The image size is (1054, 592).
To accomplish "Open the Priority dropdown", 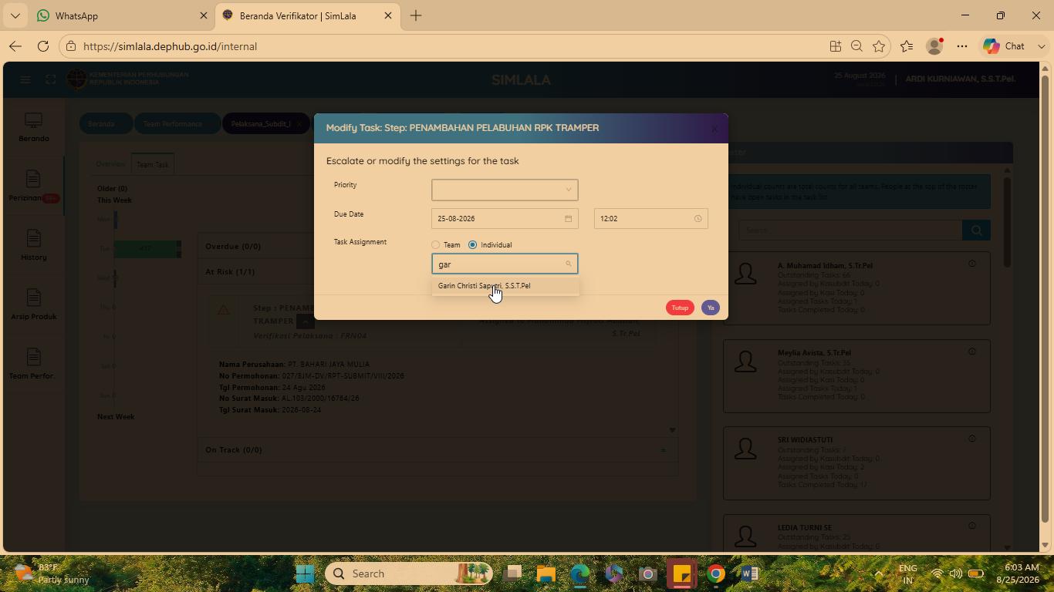I will (x=505, y=190).
